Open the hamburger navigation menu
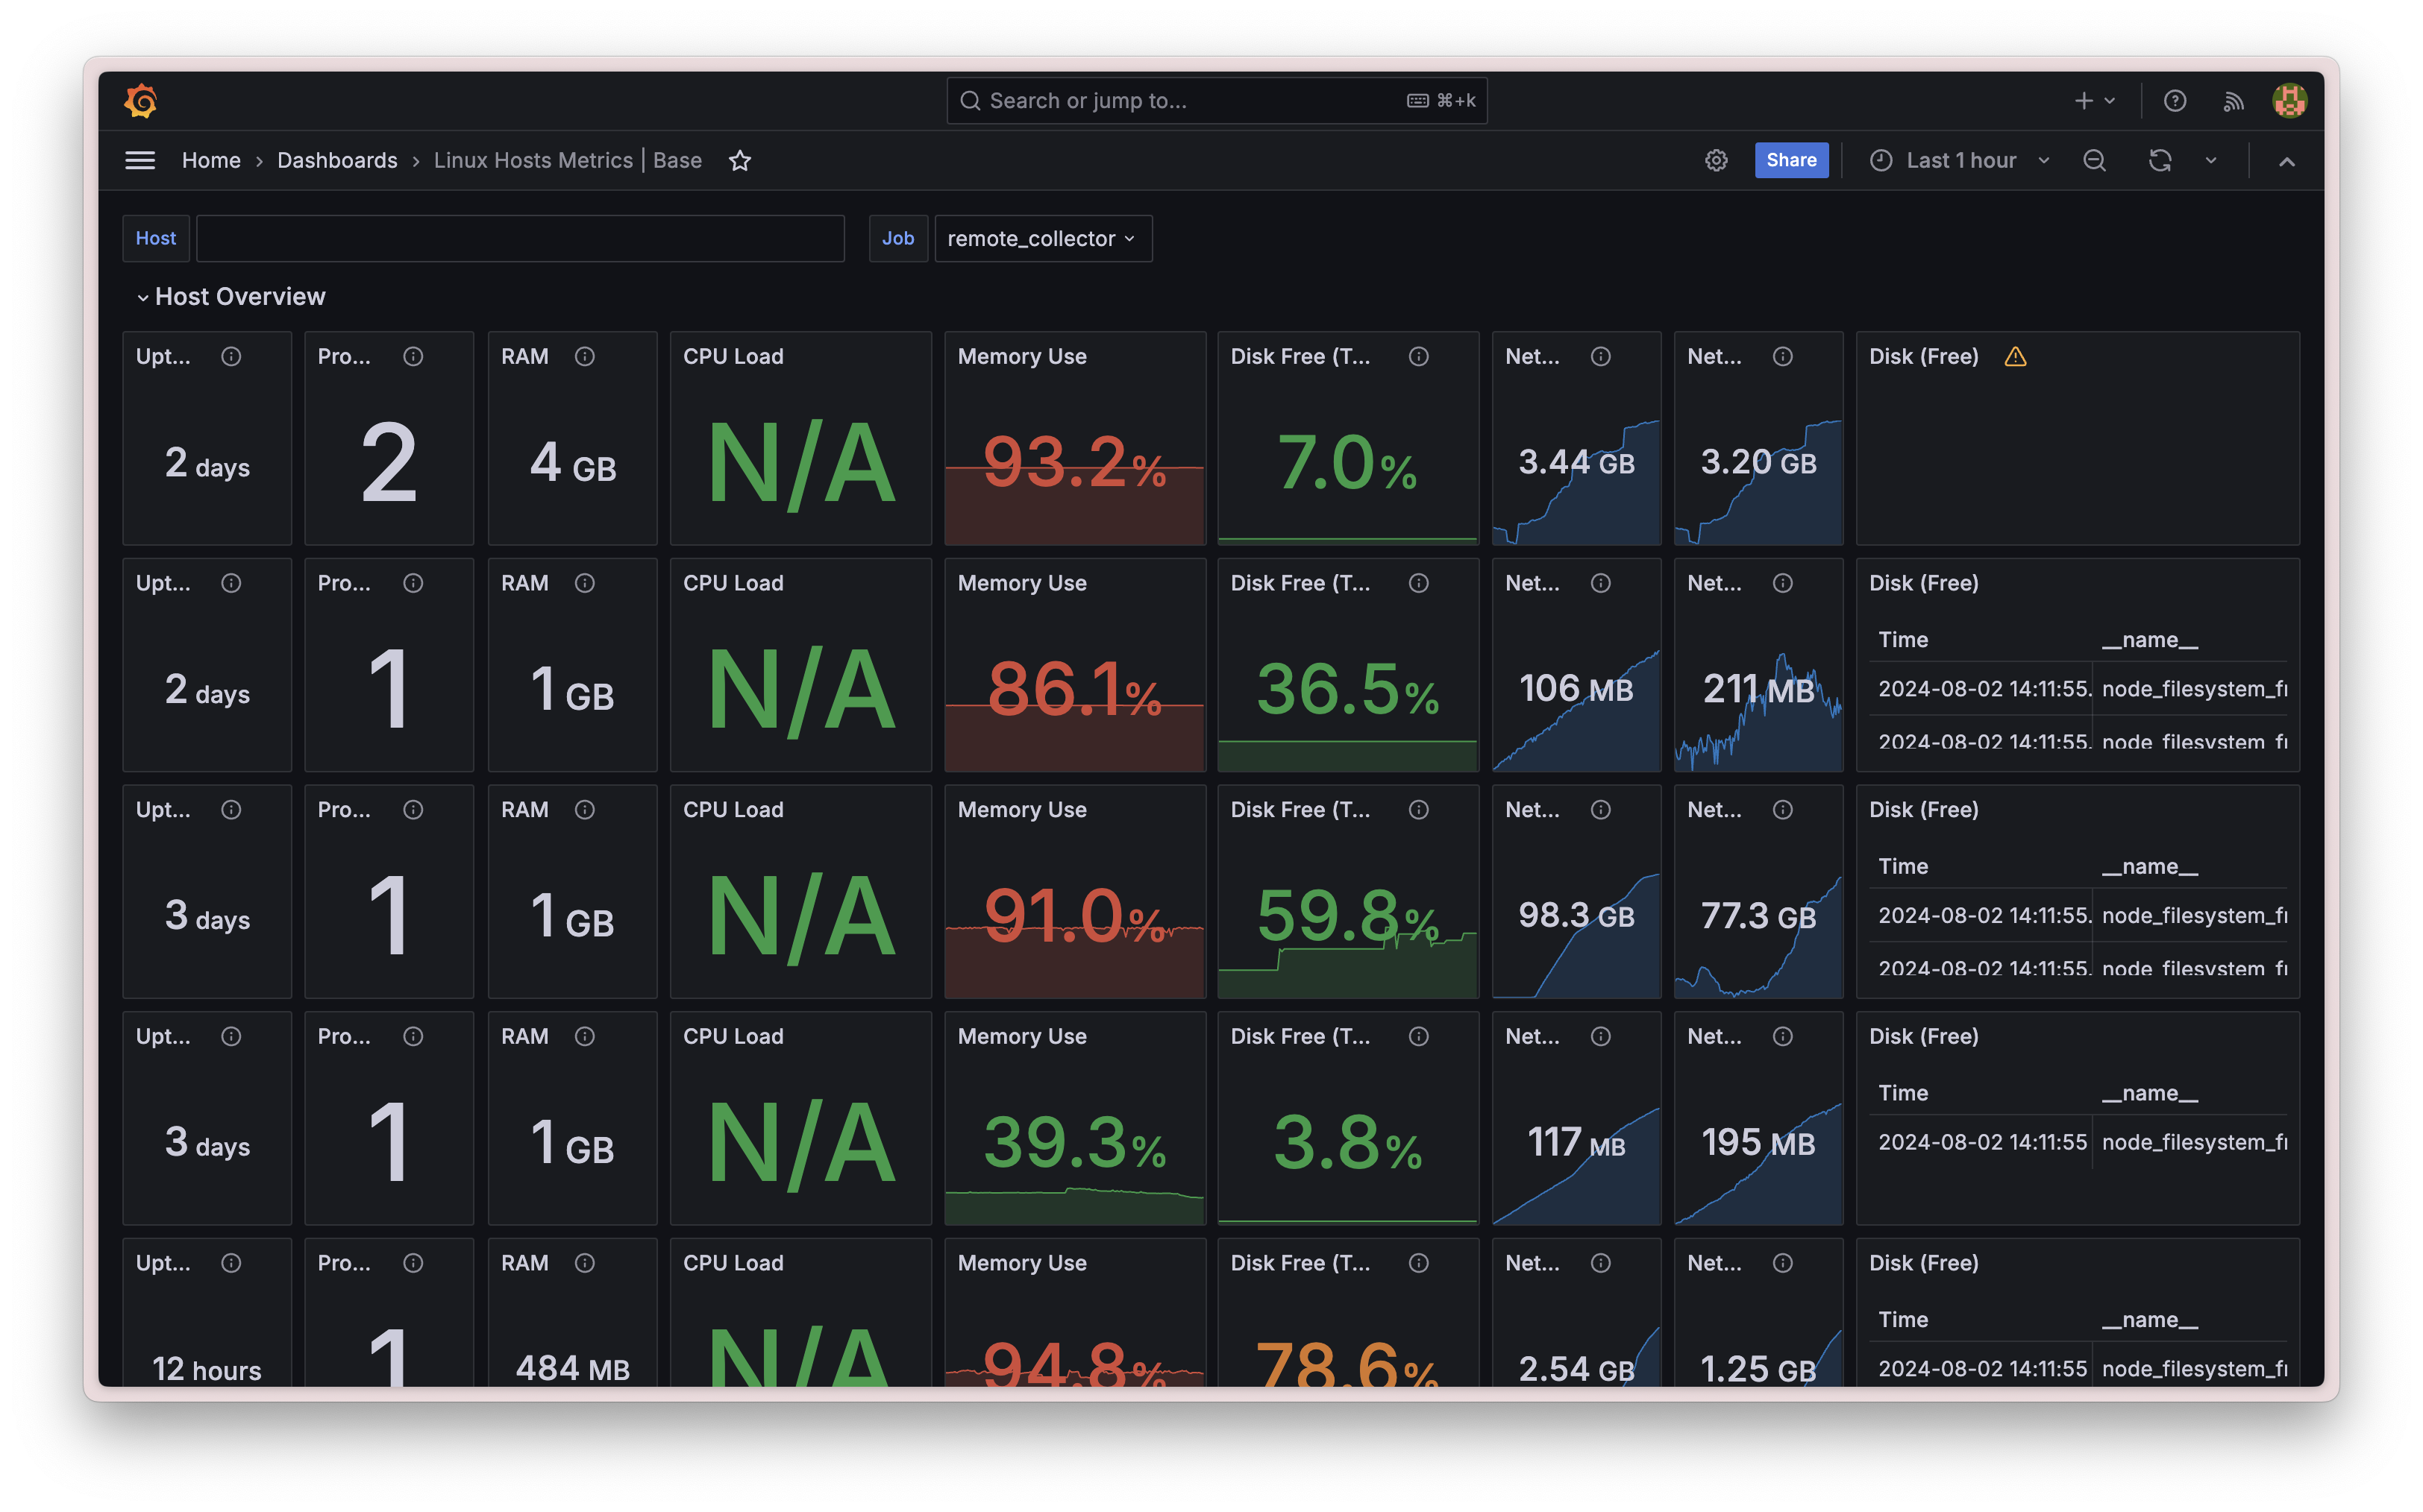2423x1512 pixels. tap(140, 161)
